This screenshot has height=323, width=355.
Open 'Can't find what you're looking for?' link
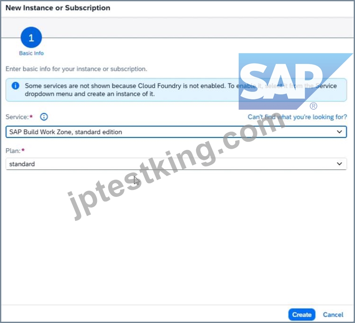[297, 117]
